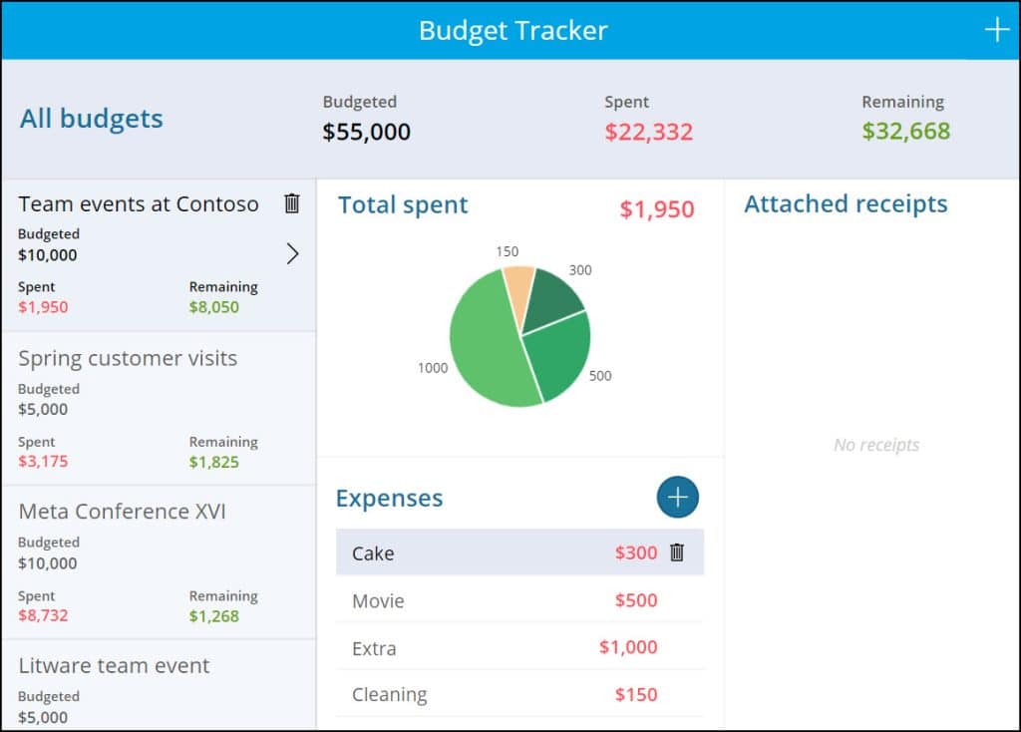Click the Attached receipts heading
1021x732 pixels.
coord(846,203)
